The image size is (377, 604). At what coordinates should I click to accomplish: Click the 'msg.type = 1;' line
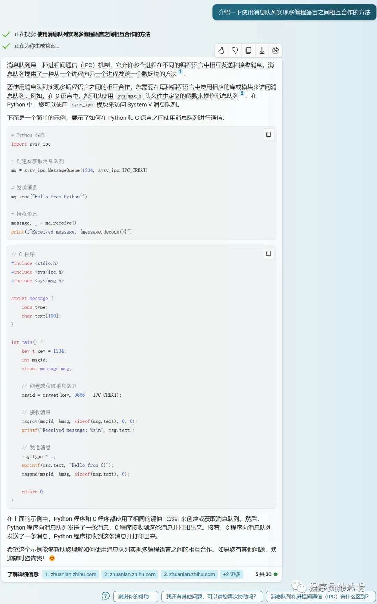pyautogui.click(x=38, y=457)
